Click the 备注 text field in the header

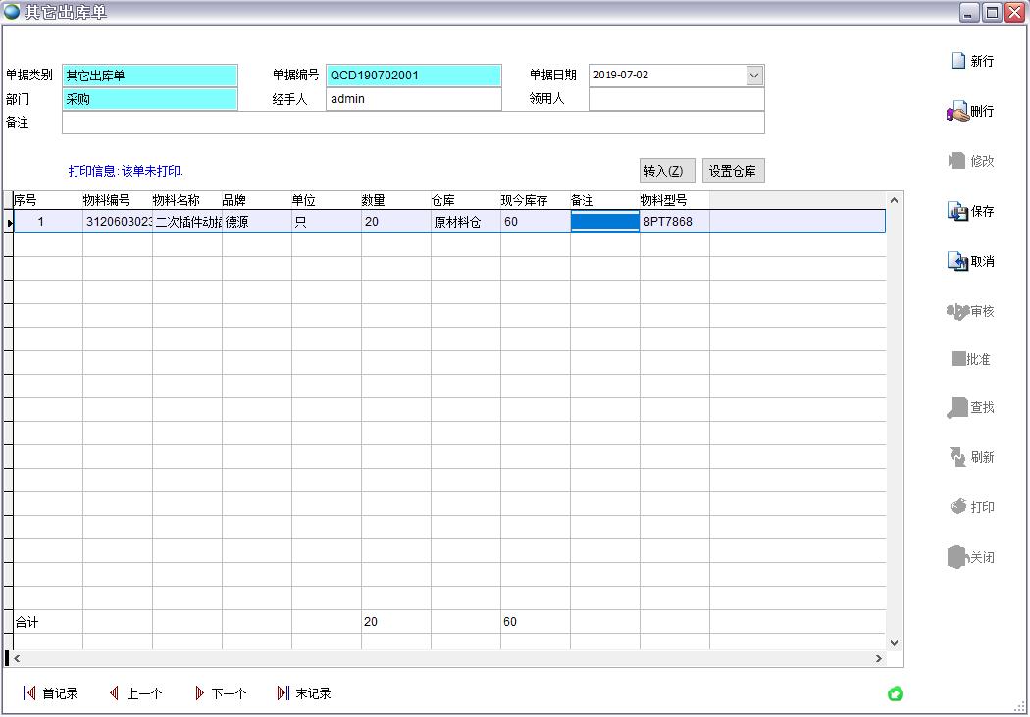click(x=413, y=123)
